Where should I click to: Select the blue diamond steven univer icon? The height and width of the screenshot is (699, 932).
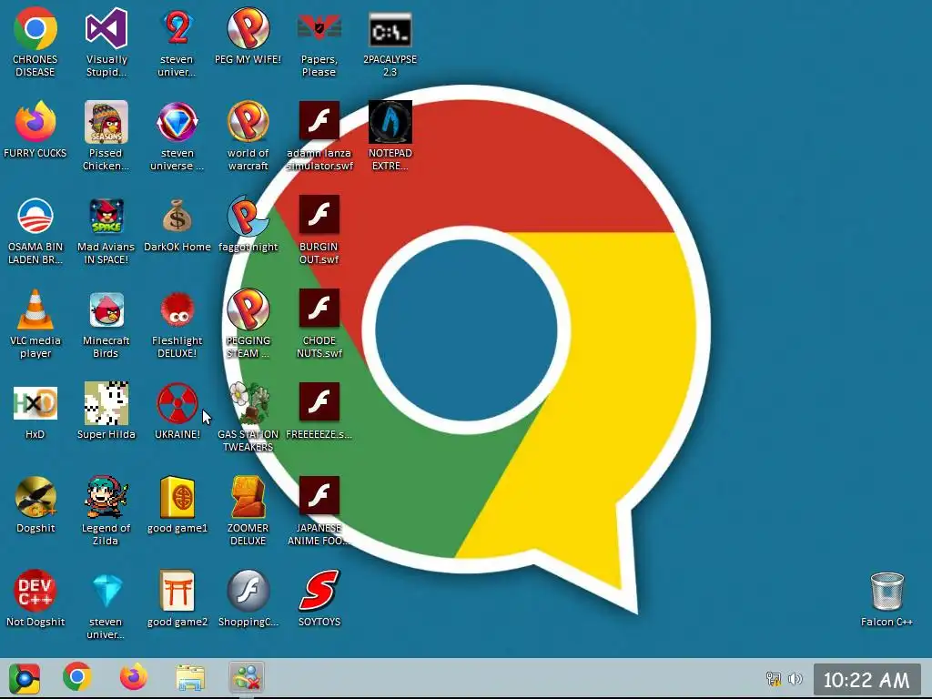coord(106,591)
